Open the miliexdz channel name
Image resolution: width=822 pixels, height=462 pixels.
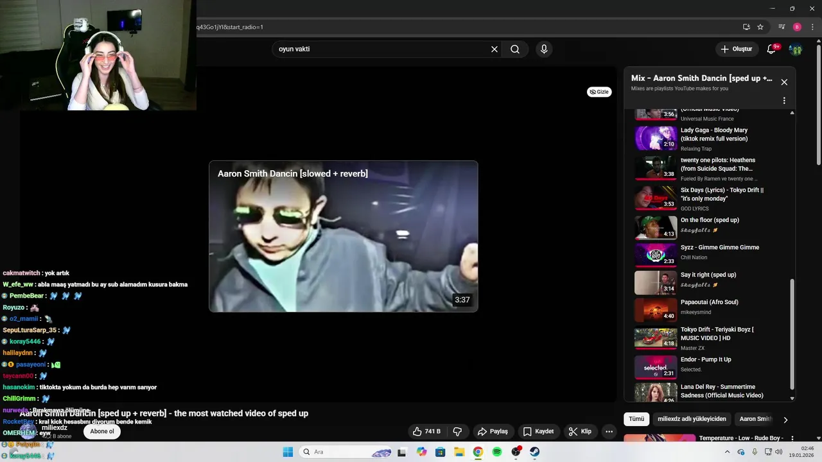pyautogui.click(x=55, y=427)
